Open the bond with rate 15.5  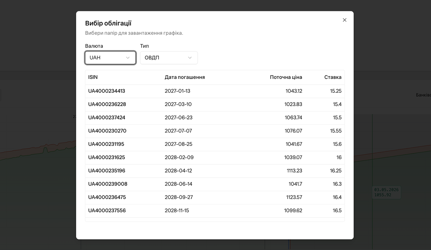(215, 118)
